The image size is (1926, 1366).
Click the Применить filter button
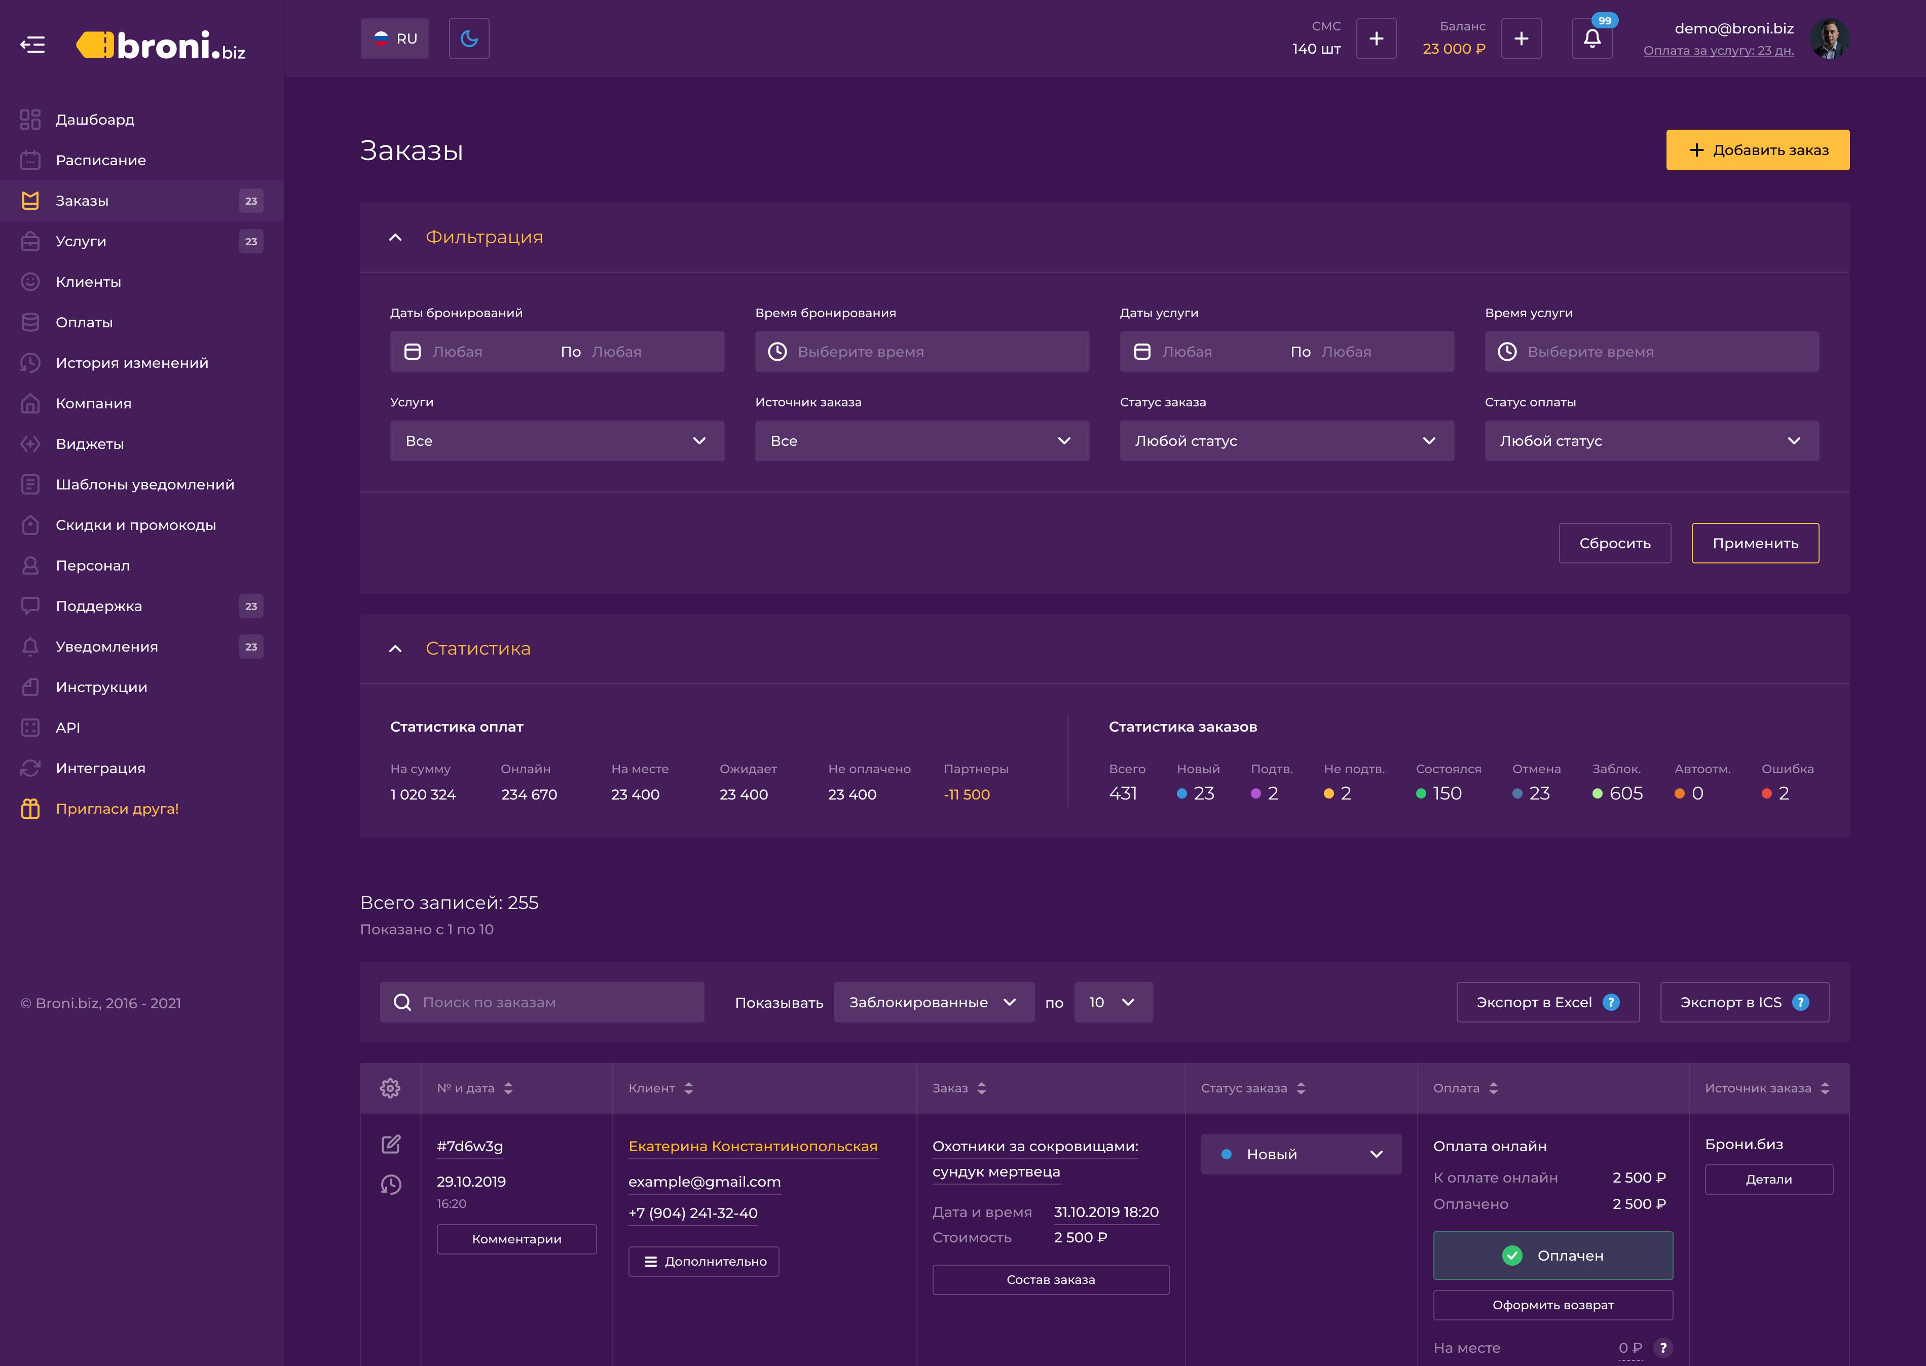click(1755, 543)
